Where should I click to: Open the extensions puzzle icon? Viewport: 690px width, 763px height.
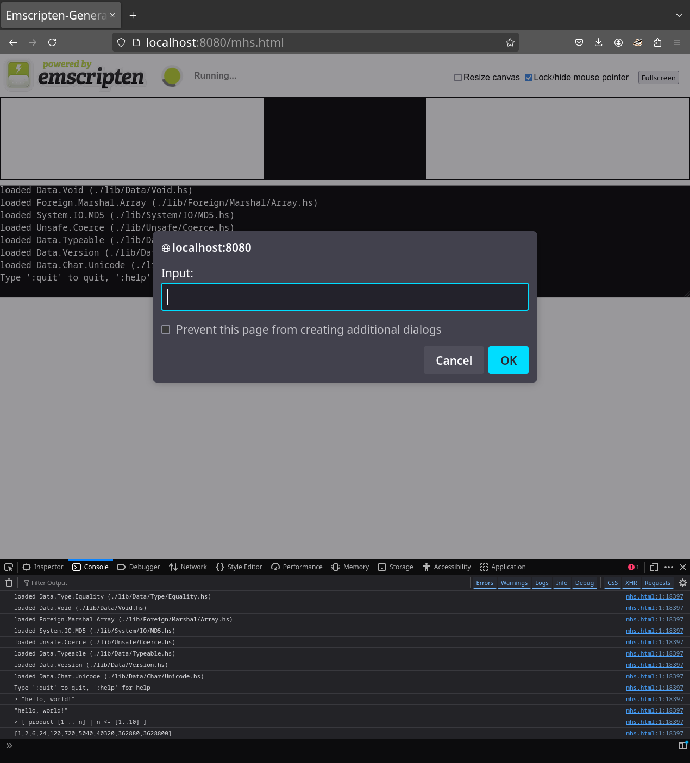click(657, 42)
